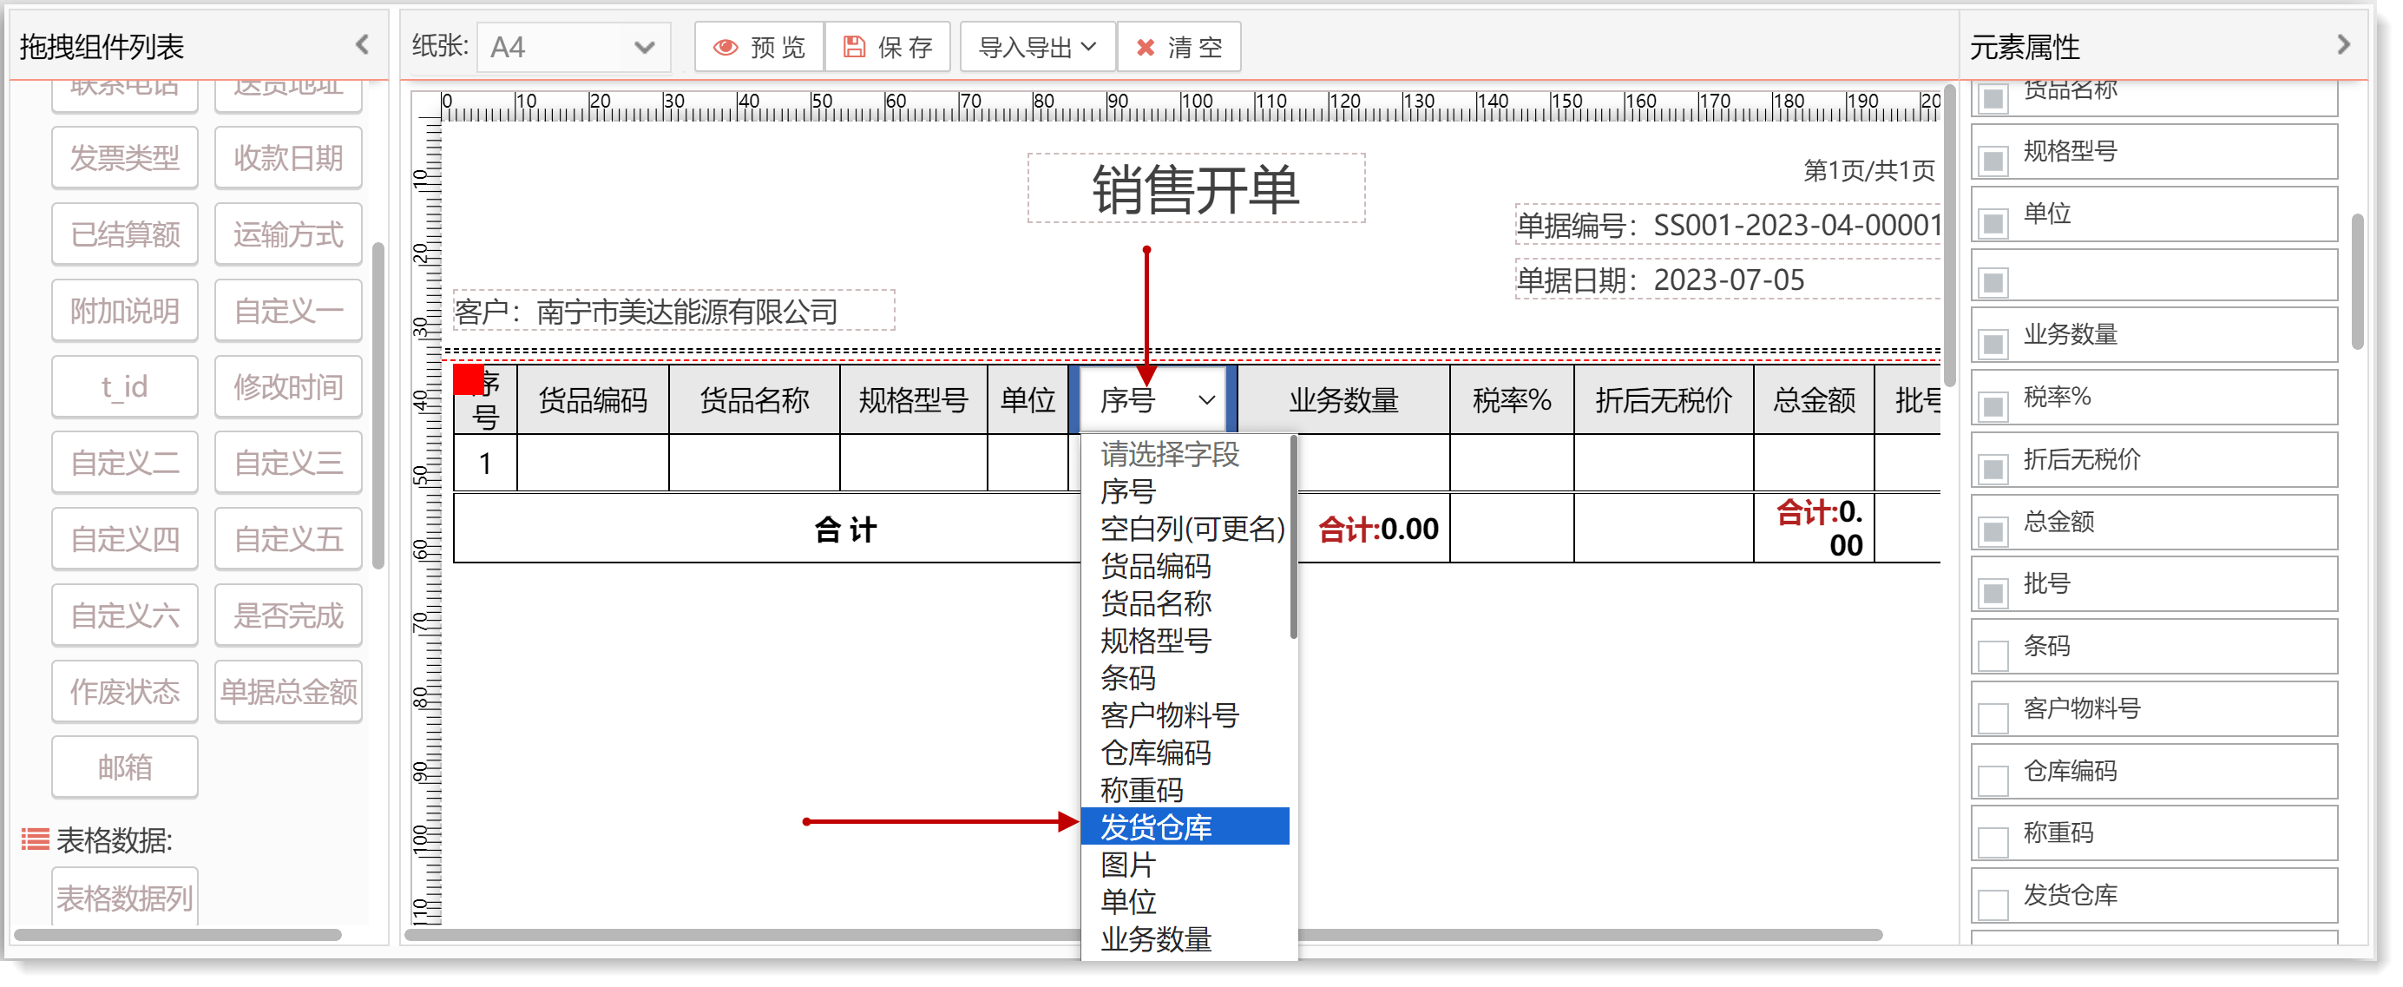Open the A4 paper size dropdown
The height and width of the screenshot is (987, 2403).
pyautogui.click(x=573, y=48)
